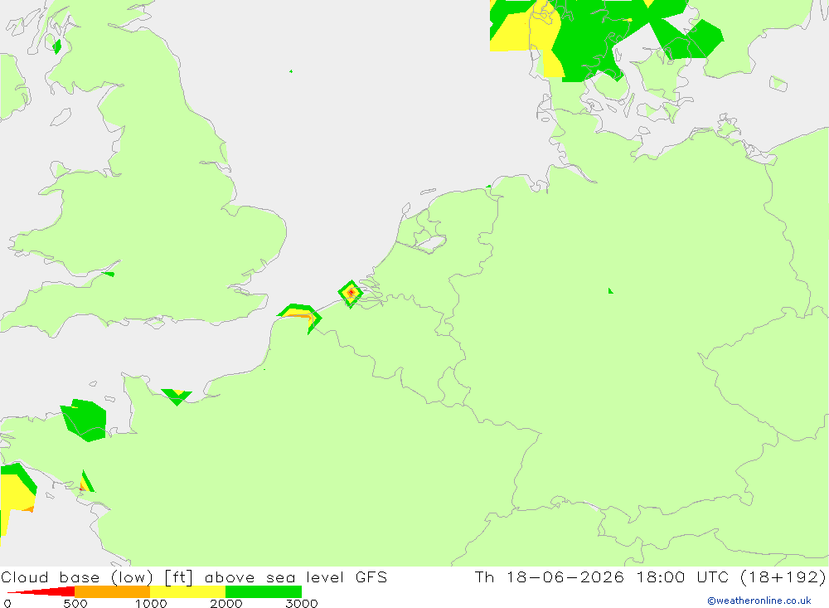Click the legend value '0'
The image size is (829, 608).
pos(7,603)
